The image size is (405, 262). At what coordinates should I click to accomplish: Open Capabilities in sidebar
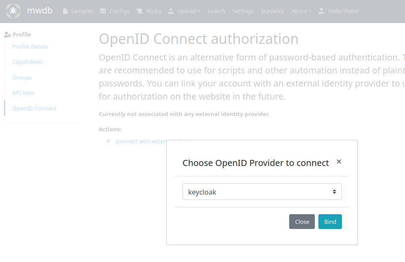[27, 62]
